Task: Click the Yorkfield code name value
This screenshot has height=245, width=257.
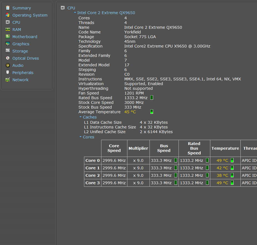Action: click(132, 32)
